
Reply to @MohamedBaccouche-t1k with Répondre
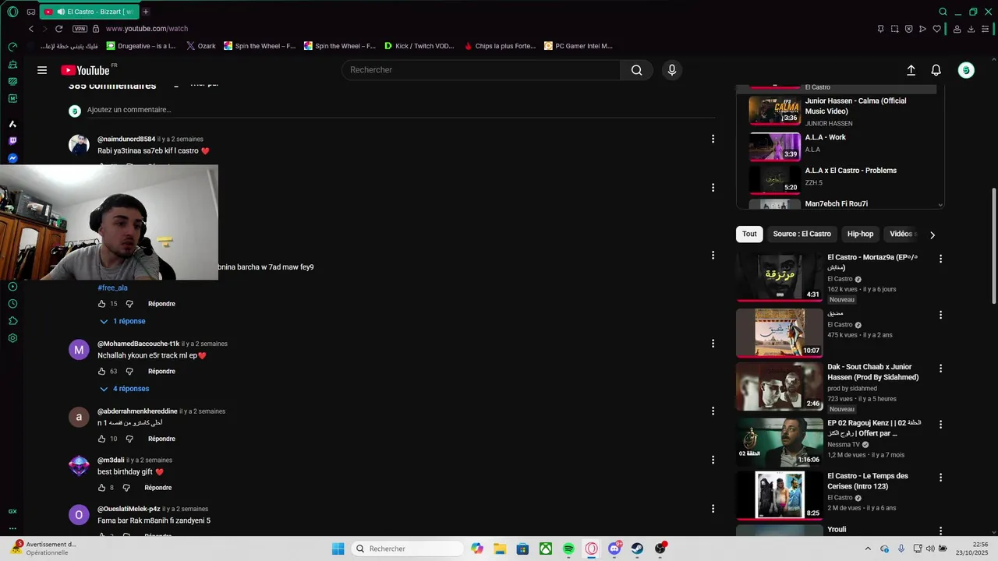point(161,372)
